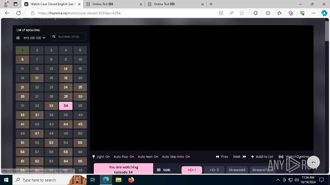Open Split screen view
The image size is (330, 185).
tap(268, 13)
